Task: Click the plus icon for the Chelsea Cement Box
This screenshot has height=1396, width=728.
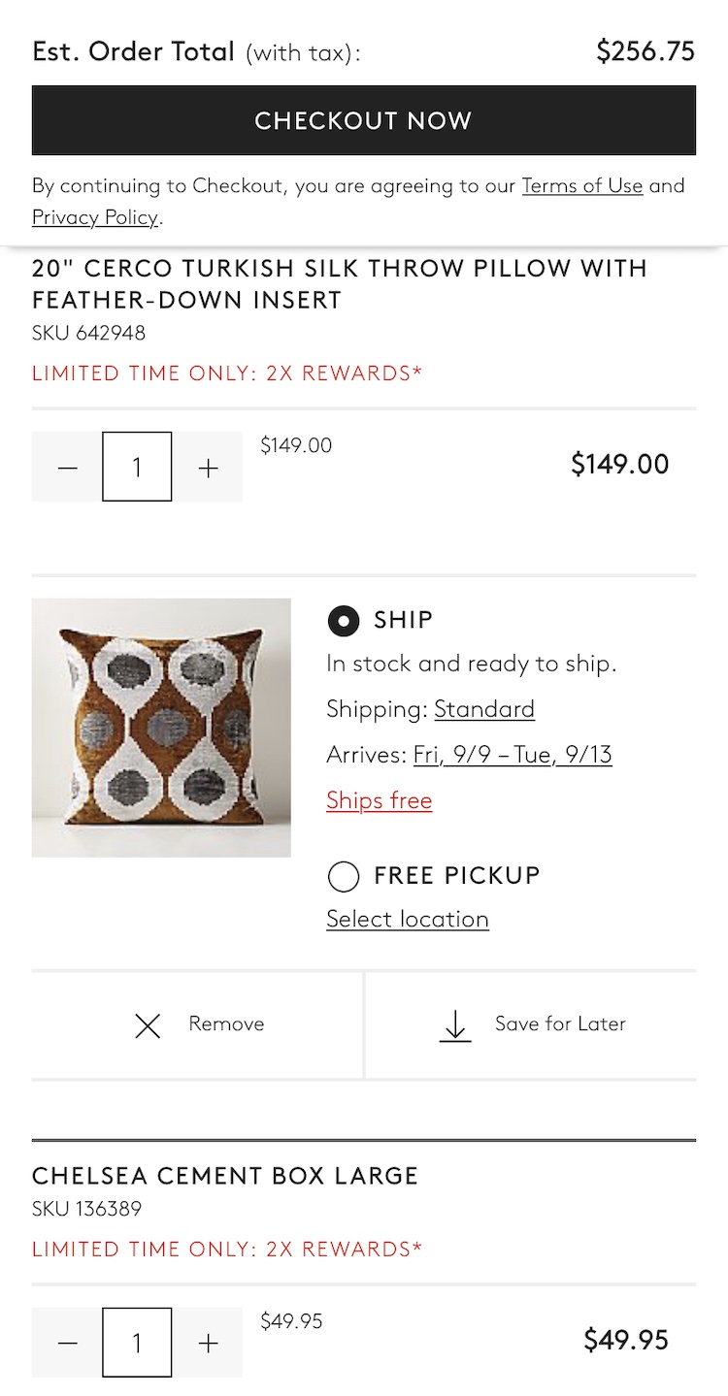Action: click(x=207, y=1343)
